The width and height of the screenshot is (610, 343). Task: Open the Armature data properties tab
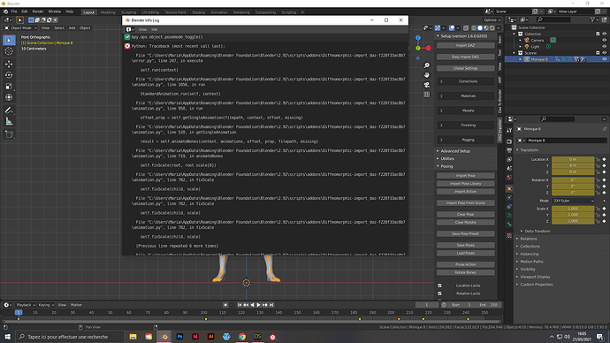click(509, 216)
